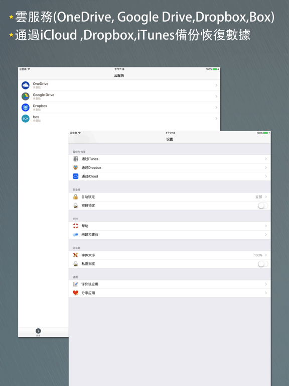The width and height of the screenshot is (289, 386).
Task: Tap the chat bubbles feedback icon
Action: coord(76,235)
